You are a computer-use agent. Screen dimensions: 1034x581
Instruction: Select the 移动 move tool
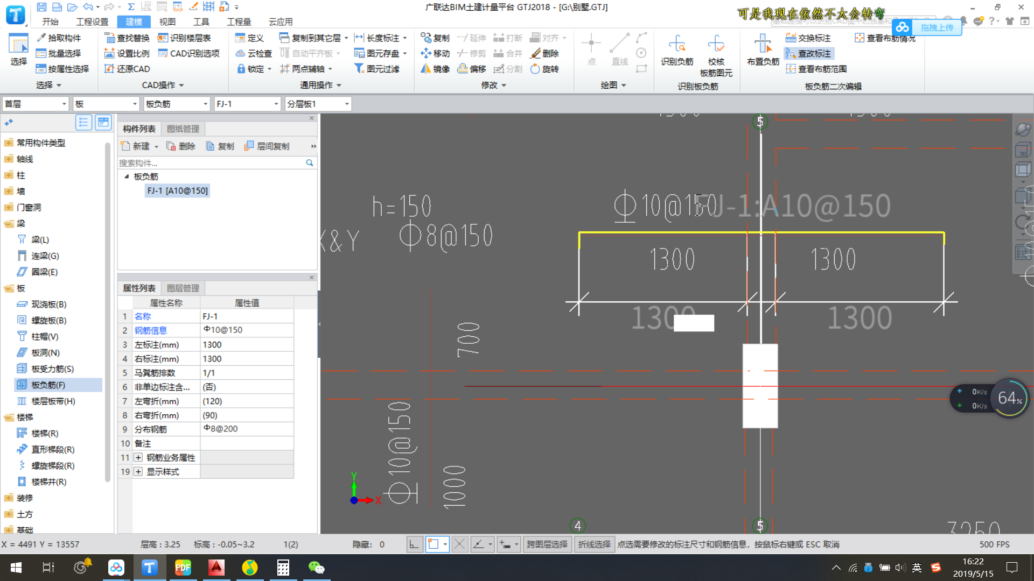435,53
